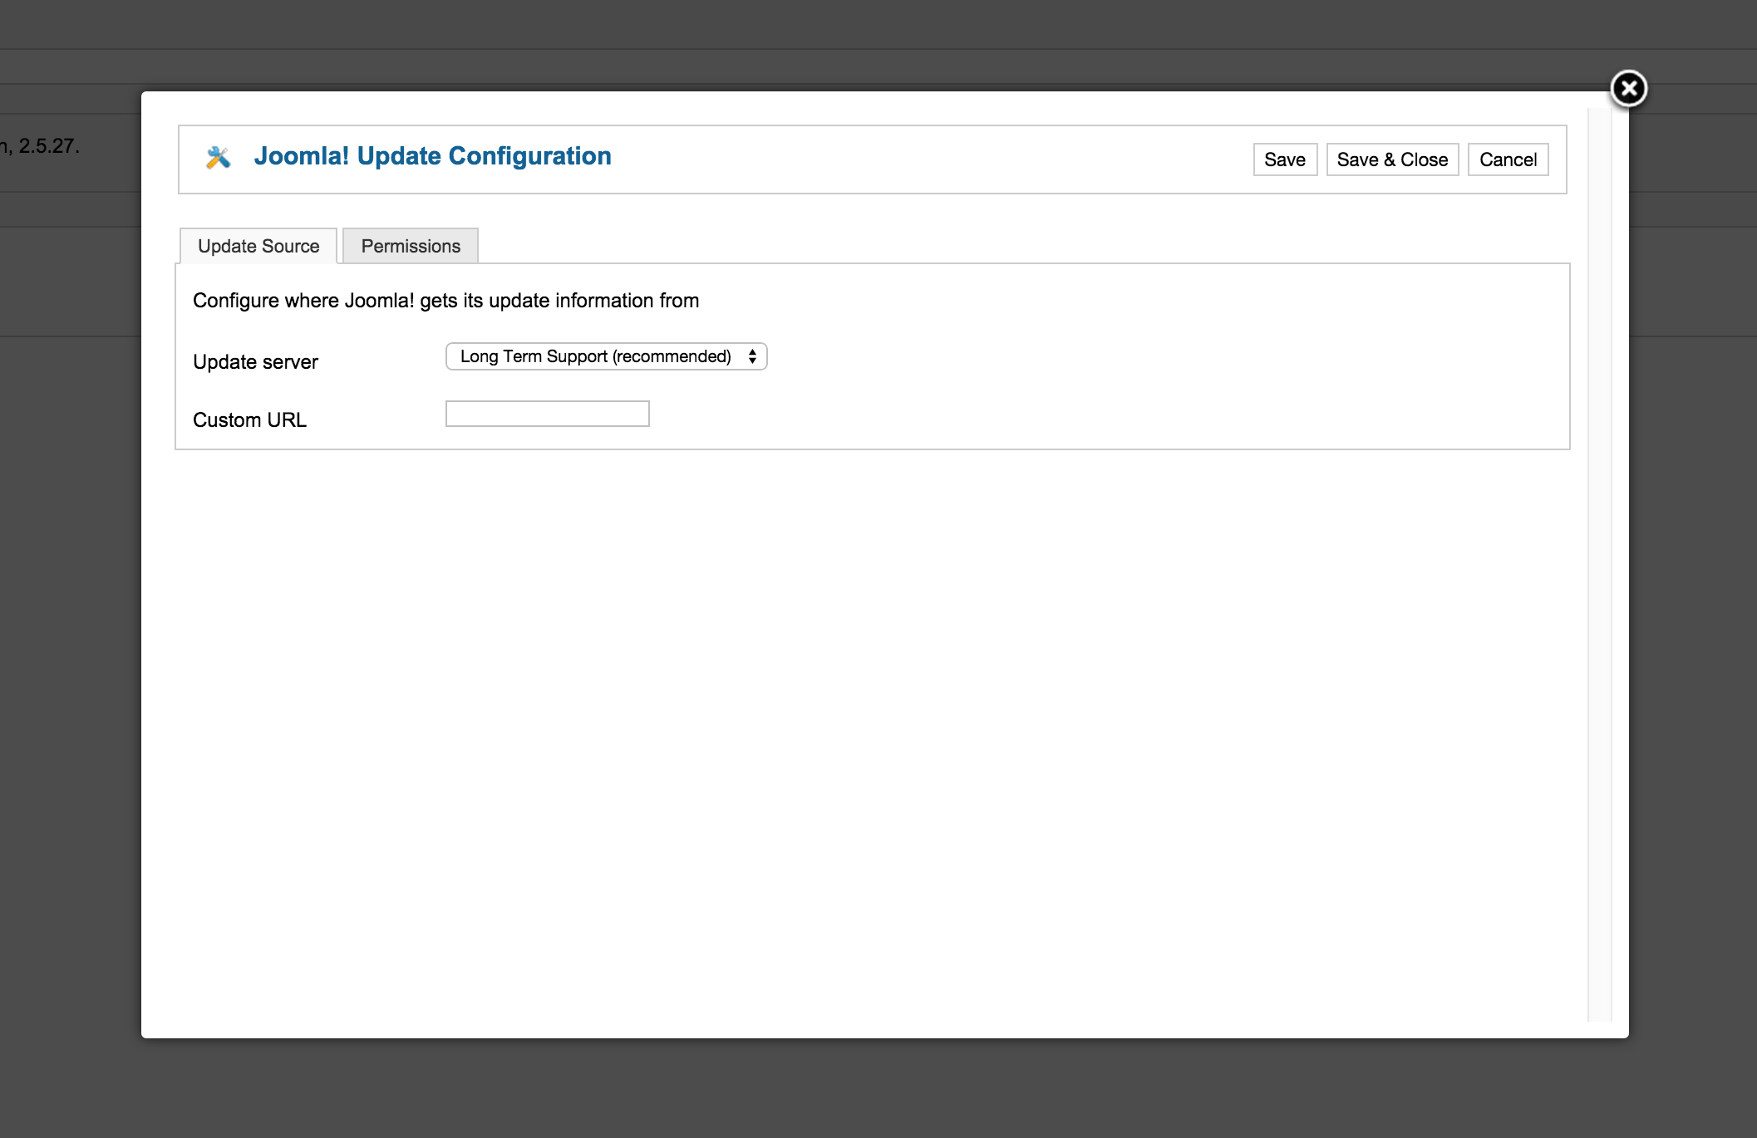
Task: Click the Joomla! Update Configuration heading
Action: (x=432, y=156)
